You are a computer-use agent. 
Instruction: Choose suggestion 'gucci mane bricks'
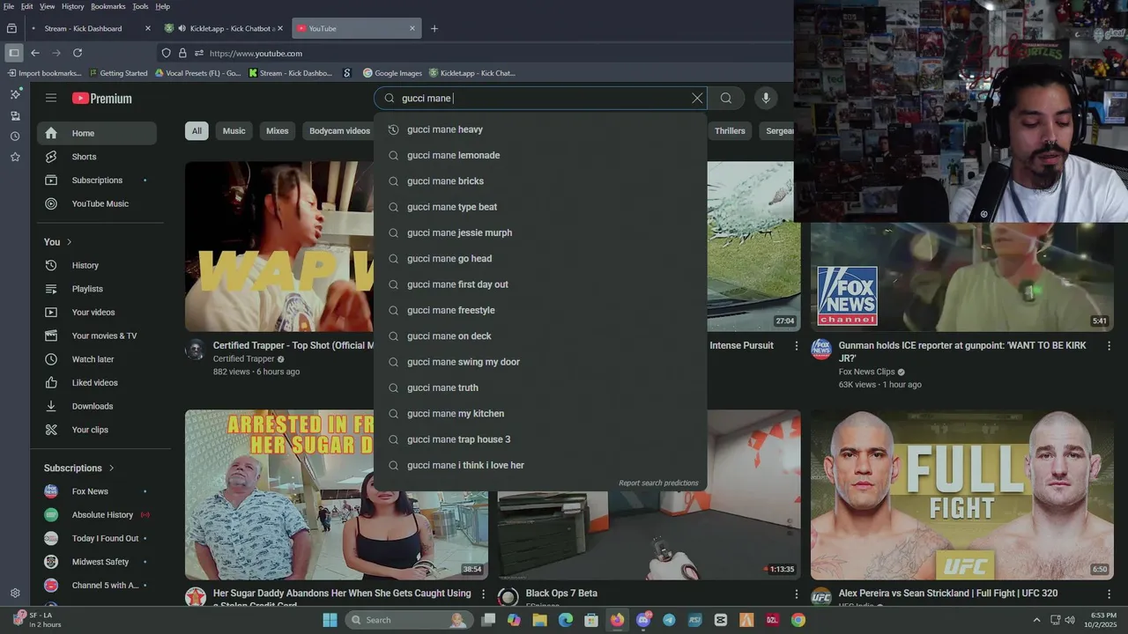(x=540, y=181)
